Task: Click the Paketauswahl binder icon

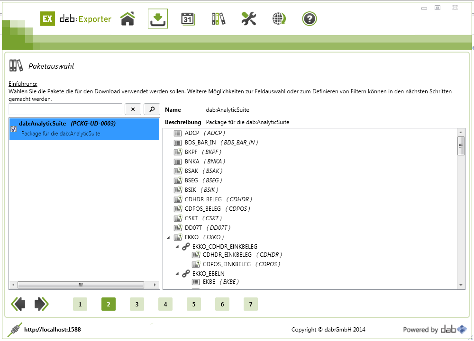Action: [16, 65]
